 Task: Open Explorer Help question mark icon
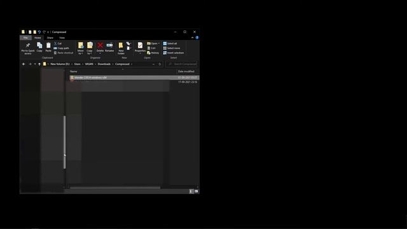pos(197,38)
